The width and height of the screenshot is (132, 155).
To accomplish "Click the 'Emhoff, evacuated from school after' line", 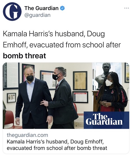I will click(x=62, y=45).
